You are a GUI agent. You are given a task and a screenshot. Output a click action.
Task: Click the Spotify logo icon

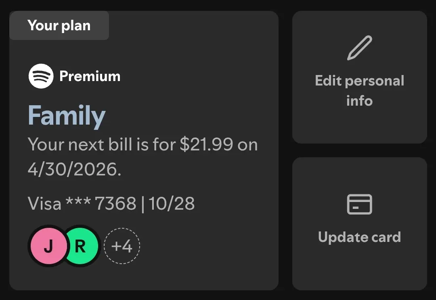tap(41, 76)
